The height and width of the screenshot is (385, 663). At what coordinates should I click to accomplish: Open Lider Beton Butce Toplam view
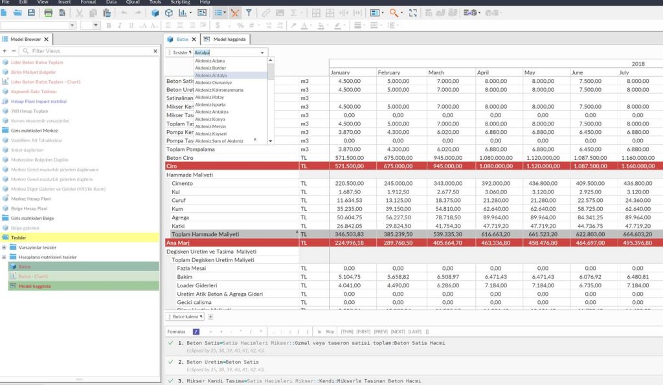(37, 62)
